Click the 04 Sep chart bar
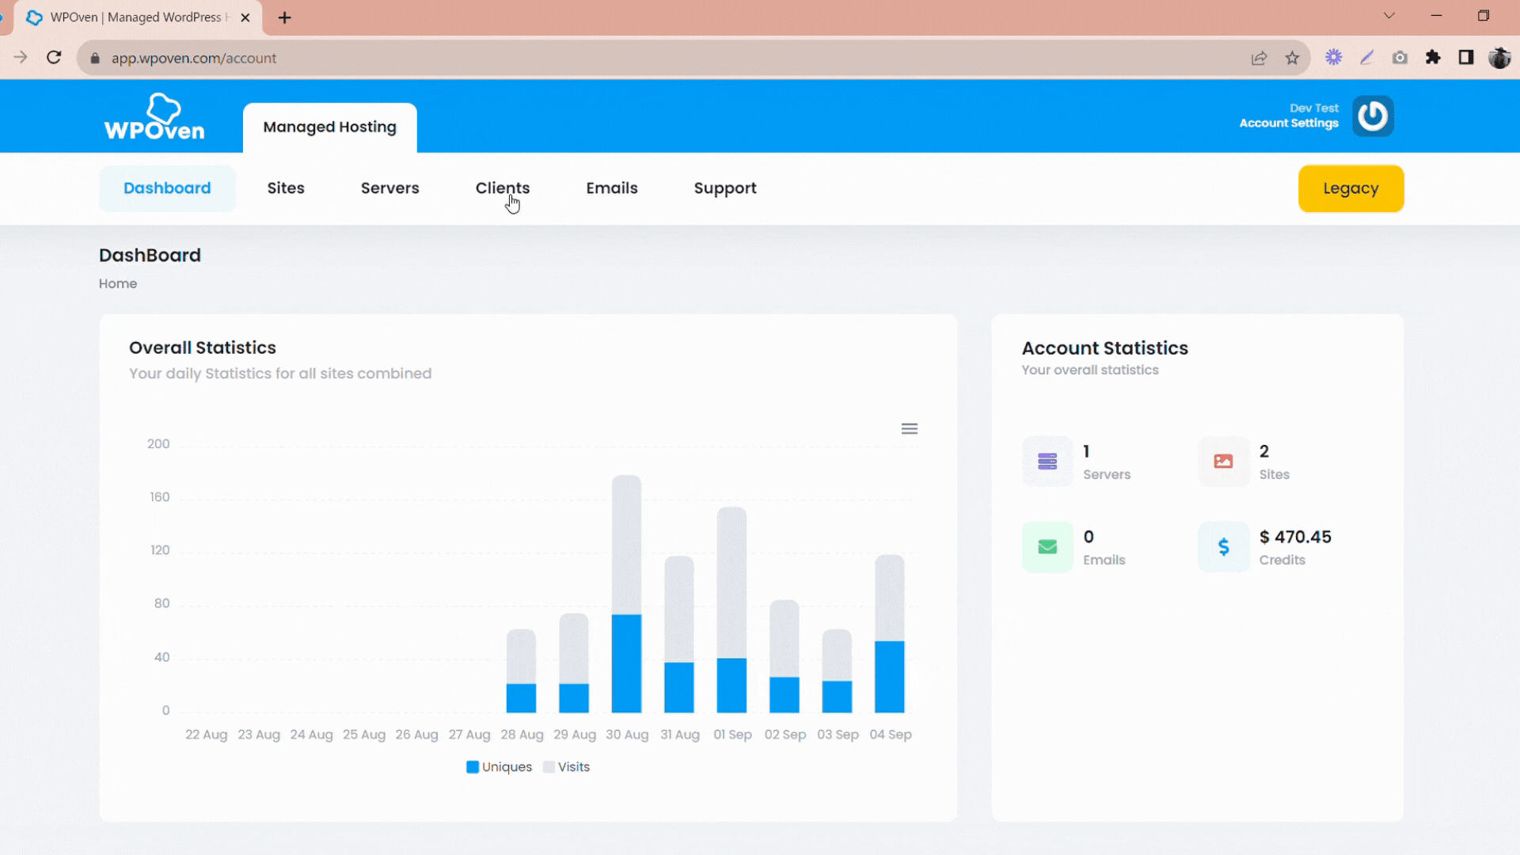This screenshot has width=1520, height=855. click(x=890, y=633)
